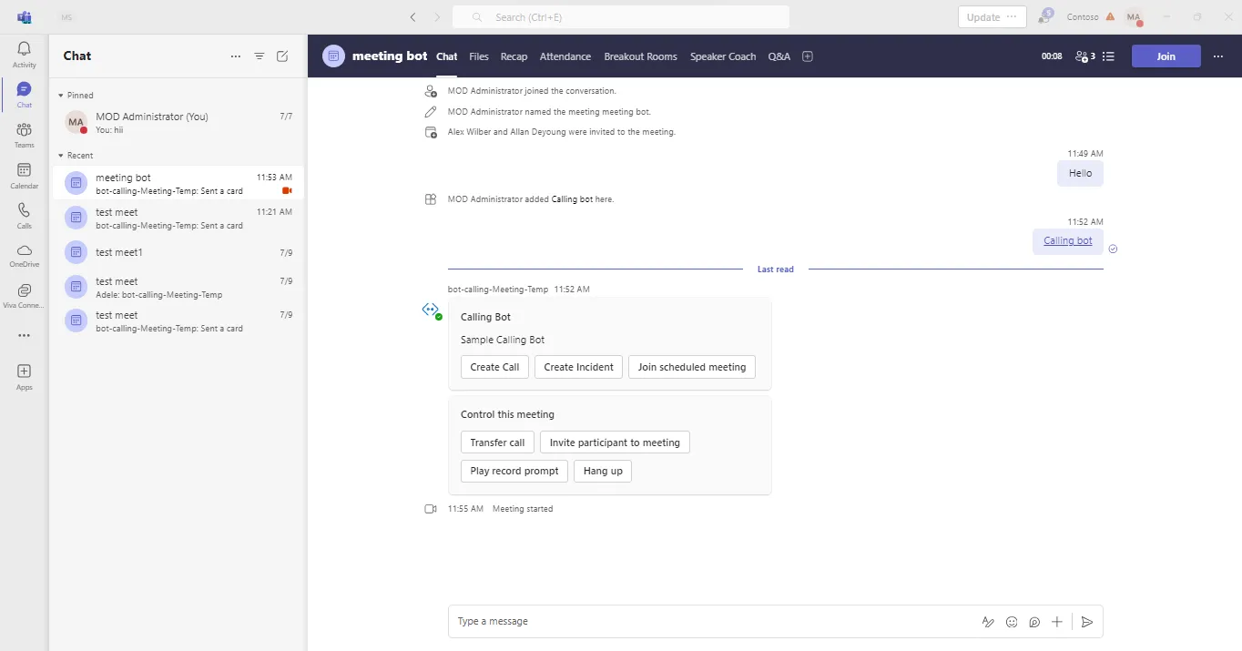The width and height of the screenshot is (1242, 651).
Task: Open compose actions plus menu
Action: tap(1057, 622)
